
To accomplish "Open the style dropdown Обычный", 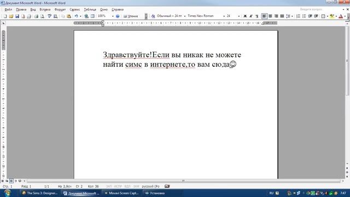I will [185, 16].
